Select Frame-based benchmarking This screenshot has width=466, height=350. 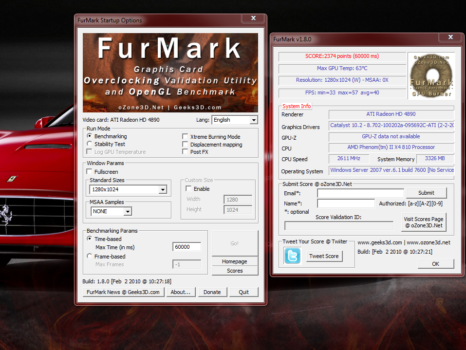[x=89, y=256]
